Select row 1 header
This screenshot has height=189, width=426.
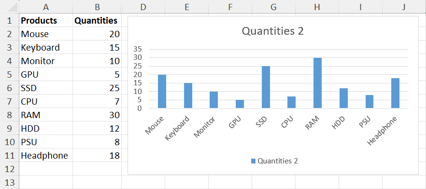point(10,20)
